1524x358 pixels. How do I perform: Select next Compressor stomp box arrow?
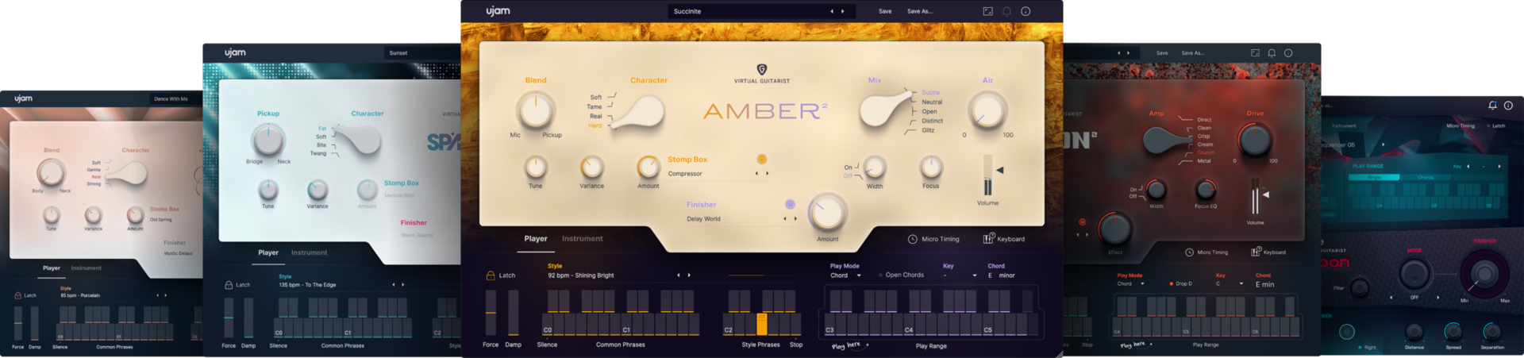coord(768,174)
